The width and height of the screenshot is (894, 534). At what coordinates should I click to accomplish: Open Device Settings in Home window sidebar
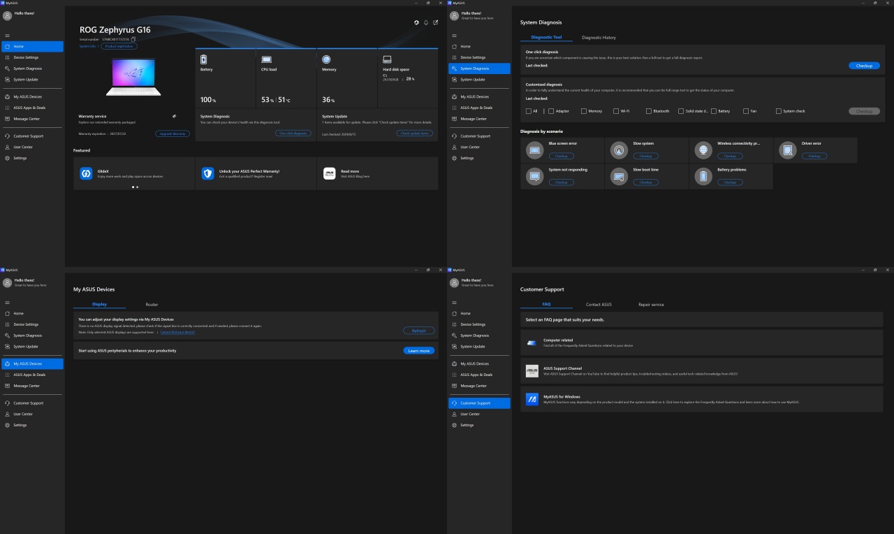[x=32, y=57]
